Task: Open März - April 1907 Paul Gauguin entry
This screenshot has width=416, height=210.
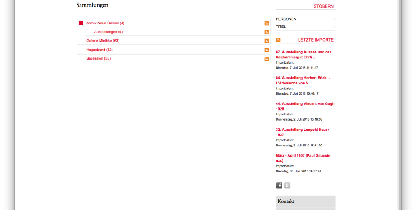Action: [x=303, y=158]
